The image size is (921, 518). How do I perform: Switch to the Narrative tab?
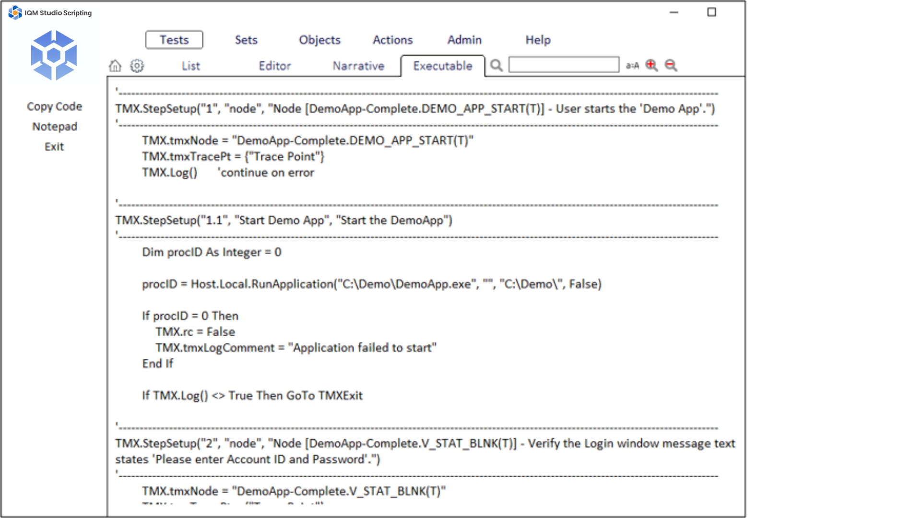358,66
